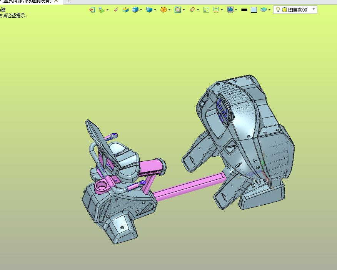Click the 取消这些提示 hint text
337x270 pixels.
coord(13,16)
